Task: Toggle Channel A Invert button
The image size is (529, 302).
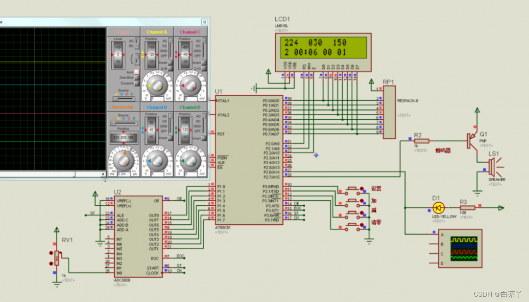Action: (171, 64)
